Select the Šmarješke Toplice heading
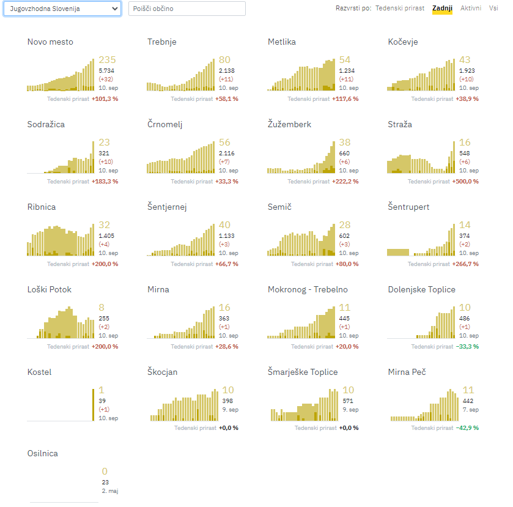The height and width of the screenshot is (507, 513). 303,372
